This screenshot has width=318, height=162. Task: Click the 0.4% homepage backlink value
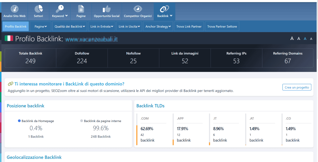pos(36,128)
